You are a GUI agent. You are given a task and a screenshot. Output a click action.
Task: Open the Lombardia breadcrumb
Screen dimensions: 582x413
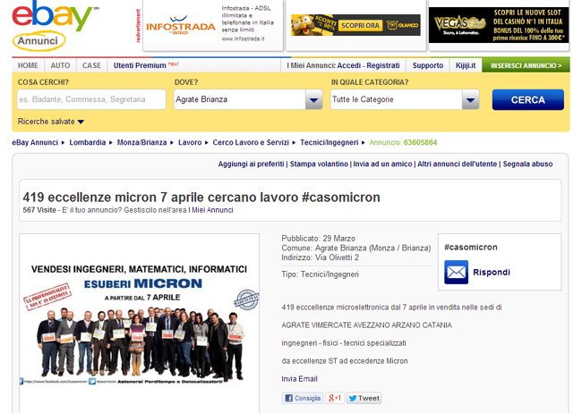pyautogui.click(x=87, y=142)
